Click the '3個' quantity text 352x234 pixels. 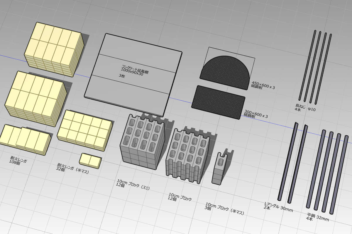tap(208, 208)
